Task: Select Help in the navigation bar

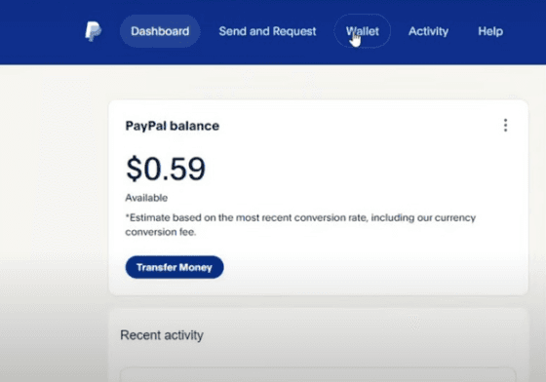Action: [x=490, y=31]
